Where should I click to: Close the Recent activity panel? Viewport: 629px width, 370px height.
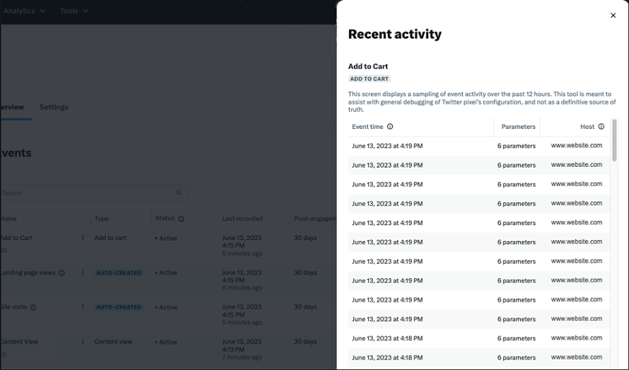[612, 15]
